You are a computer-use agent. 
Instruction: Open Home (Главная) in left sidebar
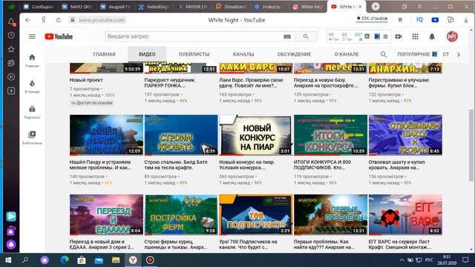click(x=32, y=61)
